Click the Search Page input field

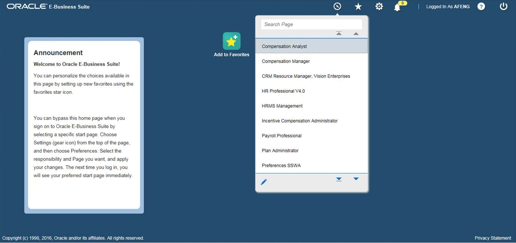[x=311, y=24]
